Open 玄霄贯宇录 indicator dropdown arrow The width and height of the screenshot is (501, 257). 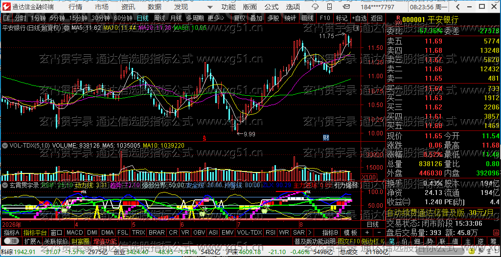(5, 185)
